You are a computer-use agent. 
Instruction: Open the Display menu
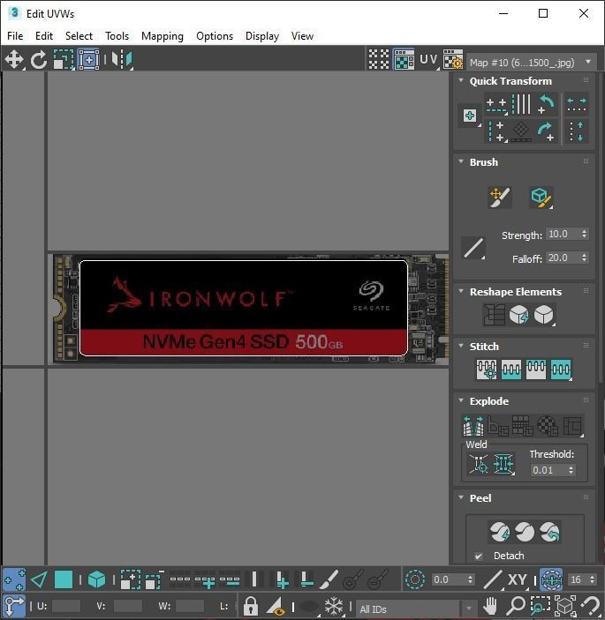coord(262,36)
